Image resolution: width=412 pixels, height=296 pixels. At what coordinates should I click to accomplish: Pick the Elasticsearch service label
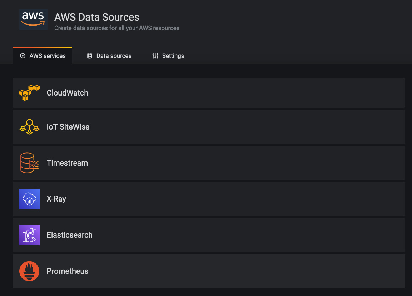point(70,235)
